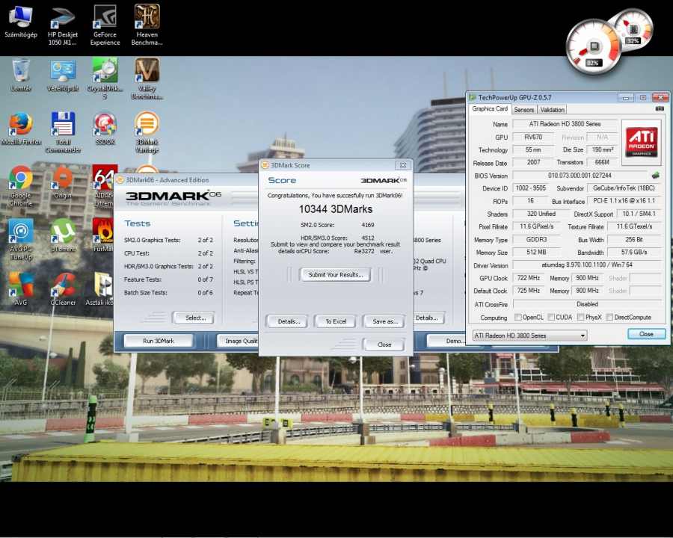The width and height of the screenshot is (673, 538).
Task: Click the Driver Version field in GPU-Z
Action: click(x=587, y=265)
